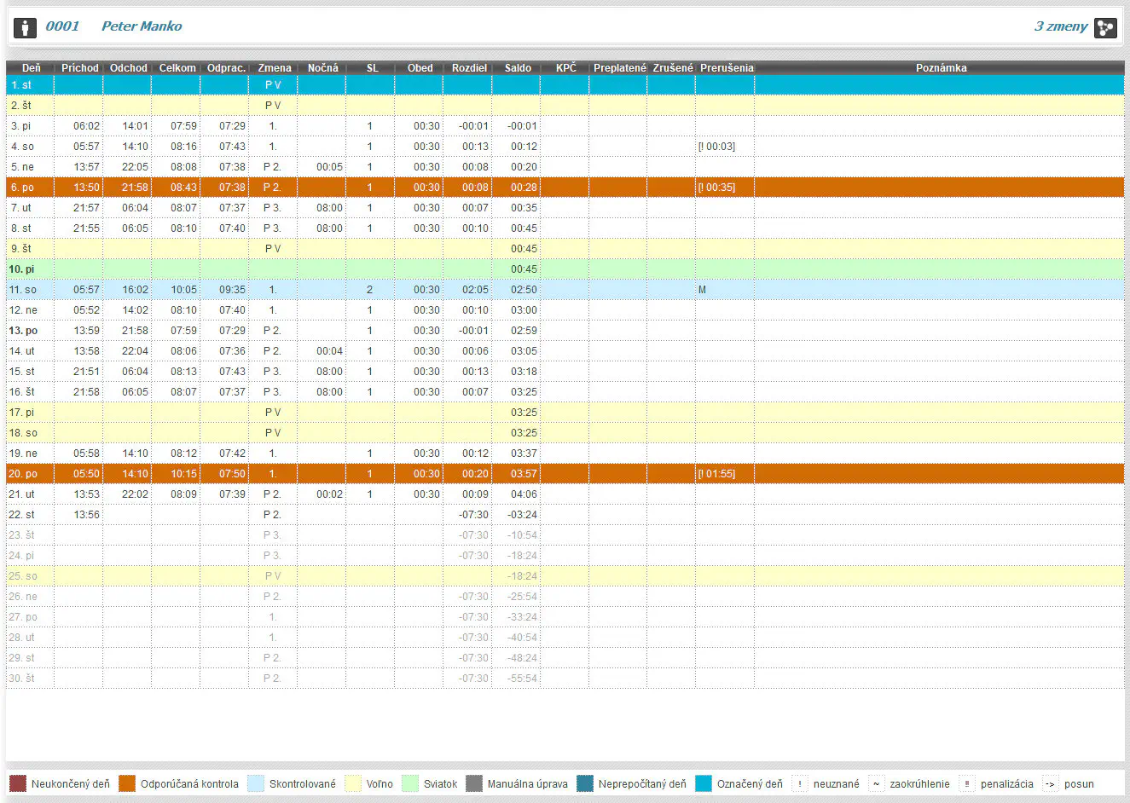Click the Manuálna úprava gray swatch

pos(474,783)
